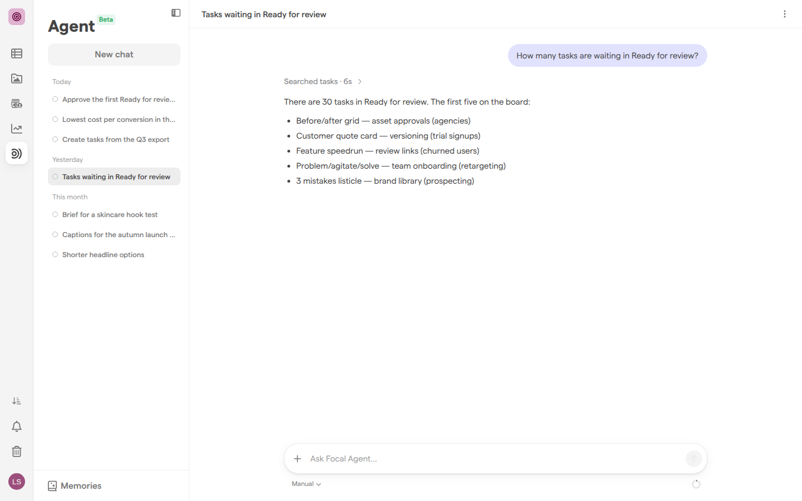Click the loading spinner icon below composer
The width and height of the screenshot is (802, 501).
pos(696,484)
